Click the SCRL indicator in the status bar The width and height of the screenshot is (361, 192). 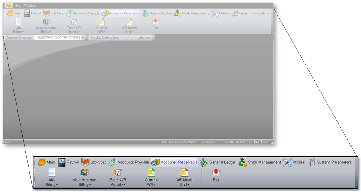(265, 142)
